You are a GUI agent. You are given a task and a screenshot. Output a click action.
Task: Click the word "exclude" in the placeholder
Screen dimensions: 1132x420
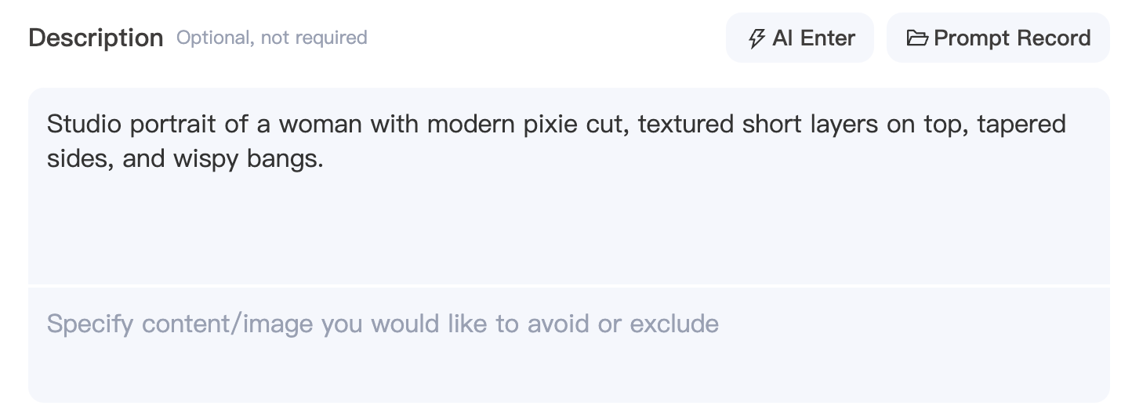tap(674, 324)
